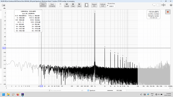This screenshot has width=173, height=97.
Task: Toggle the Spectrum trace checkbox
Action: pos(88,90)
